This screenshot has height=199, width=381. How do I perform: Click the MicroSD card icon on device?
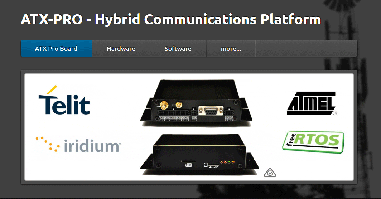click(206, 165)
